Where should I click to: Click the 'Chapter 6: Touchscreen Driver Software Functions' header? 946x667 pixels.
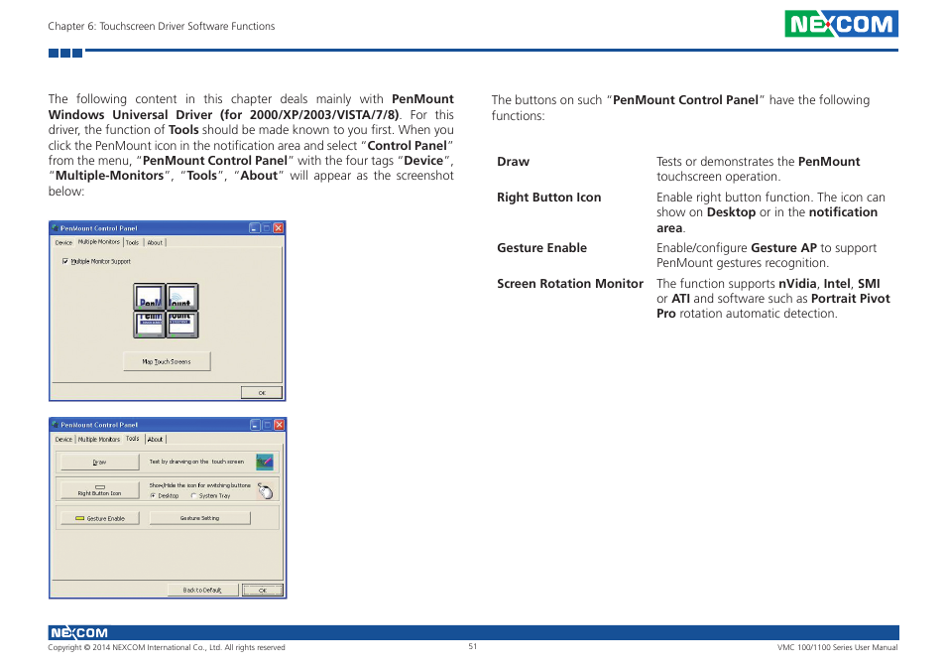tap(162, 26)
